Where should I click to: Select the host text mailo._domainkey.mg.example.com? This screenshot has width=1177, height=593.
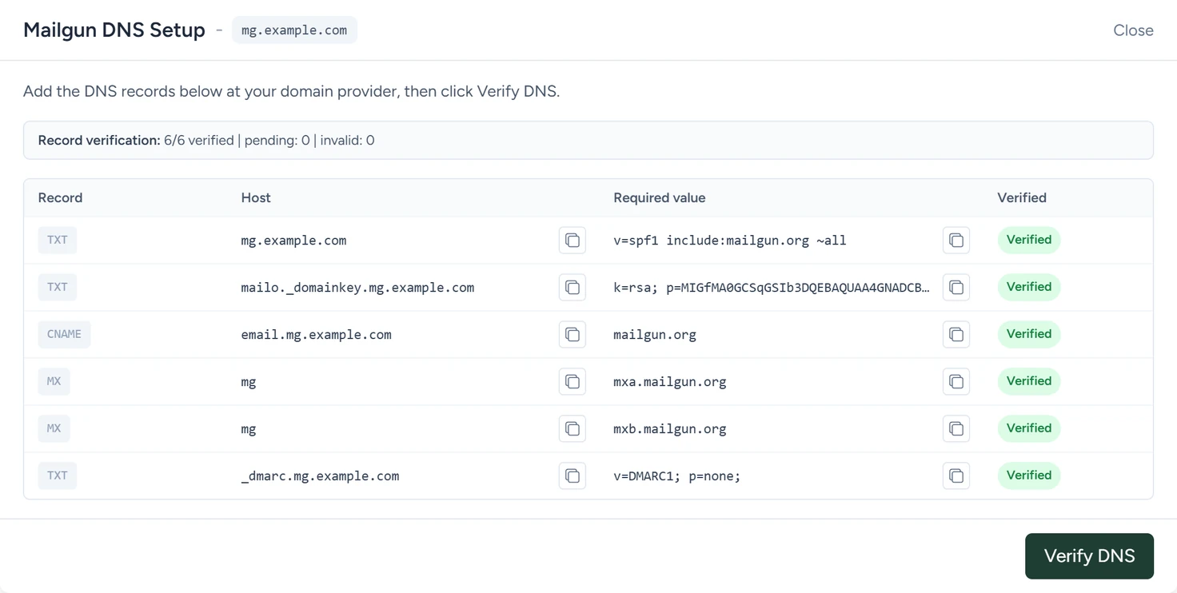[357, 288]
